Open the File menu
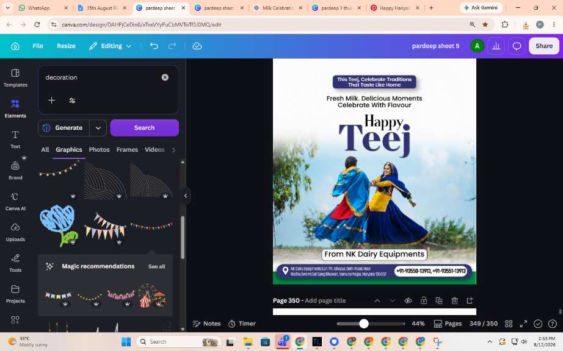Screen dimensions: 563x351 click(x=38, y=46)
